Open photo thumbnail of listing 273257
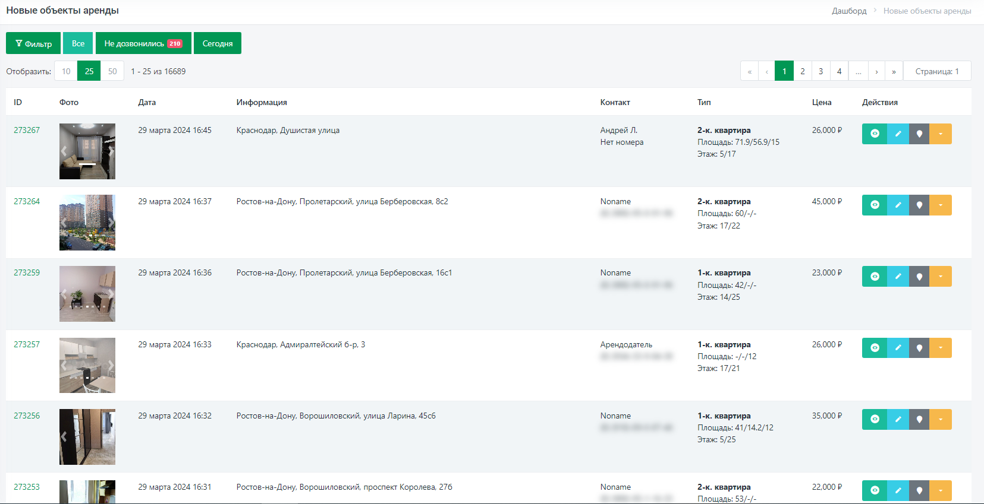984x504 pixels. pyautogui.click(x=87, y=365)
